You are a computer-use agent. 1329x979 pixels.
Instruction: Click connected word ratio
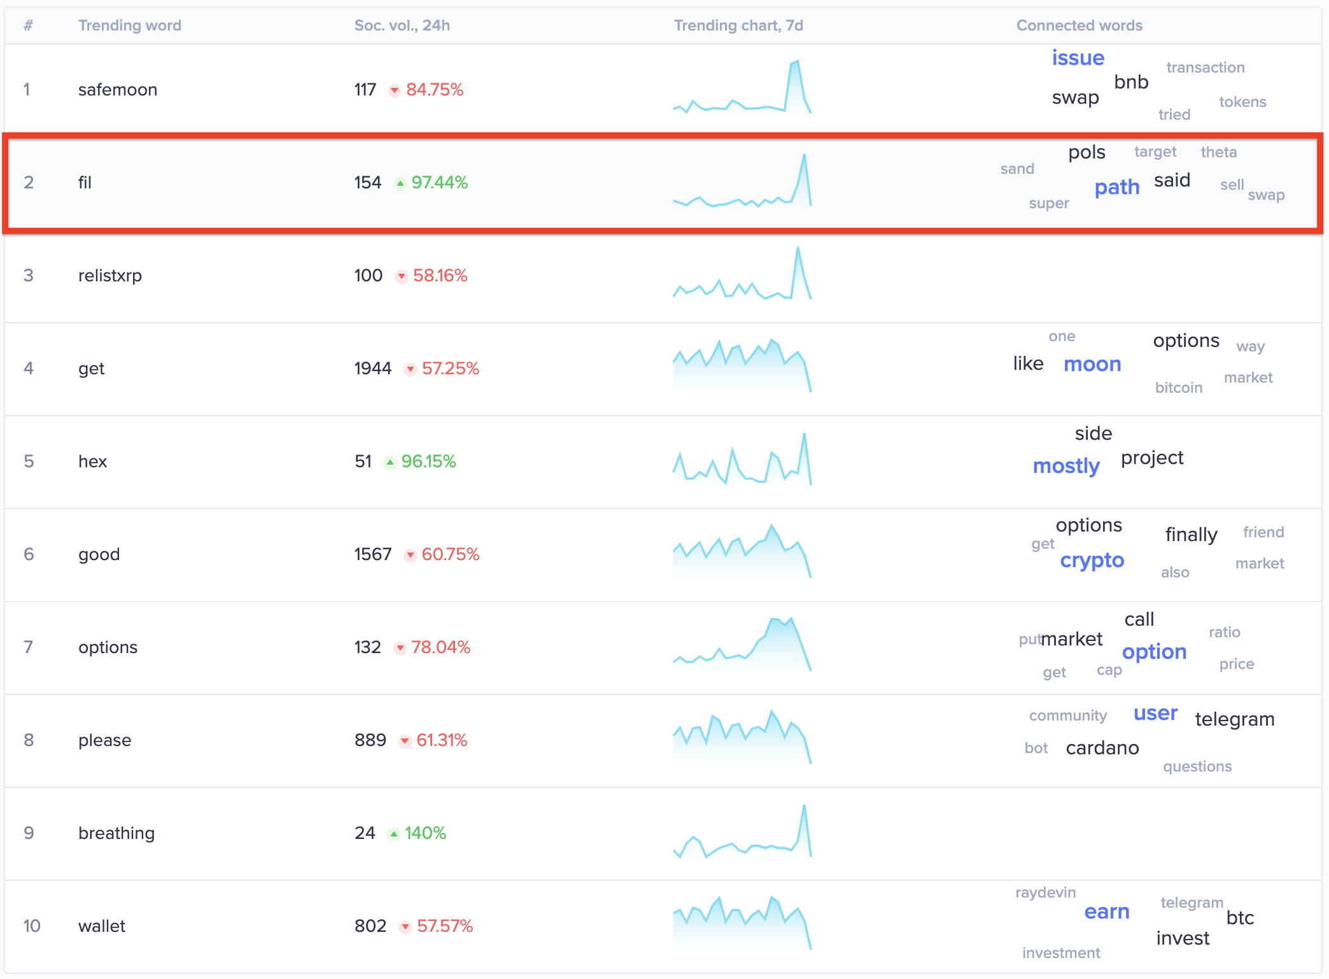[x=1225, y=632]
